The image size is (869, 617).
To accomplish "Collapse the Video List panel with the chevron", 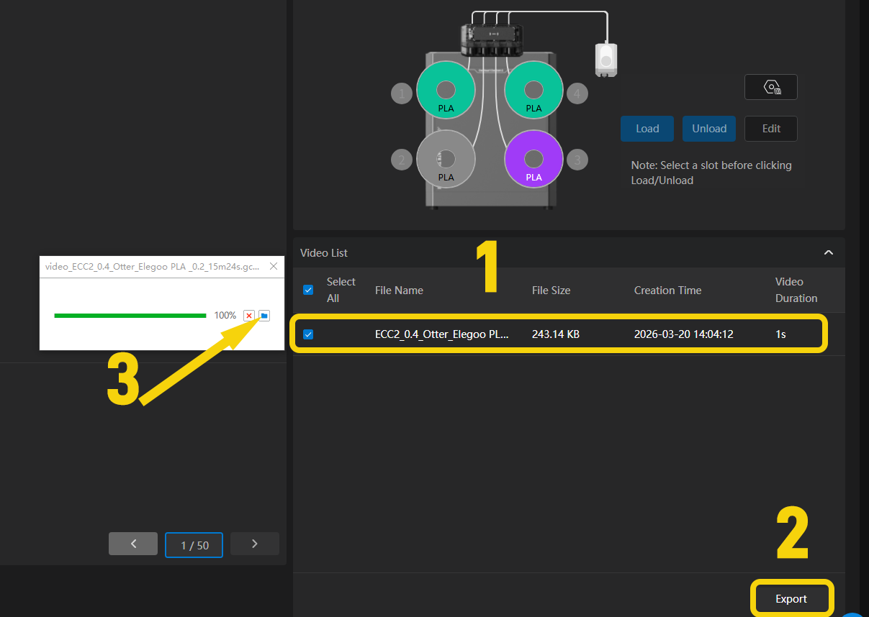I will [828, 252].
